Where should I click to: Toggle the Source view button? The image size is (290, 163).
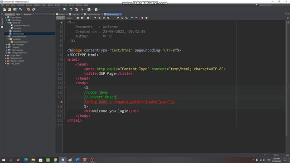point(60,18)
